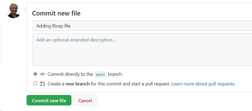The image size is (252, 111).
Task: Click the user avatar photo
Action: point(13,11)
